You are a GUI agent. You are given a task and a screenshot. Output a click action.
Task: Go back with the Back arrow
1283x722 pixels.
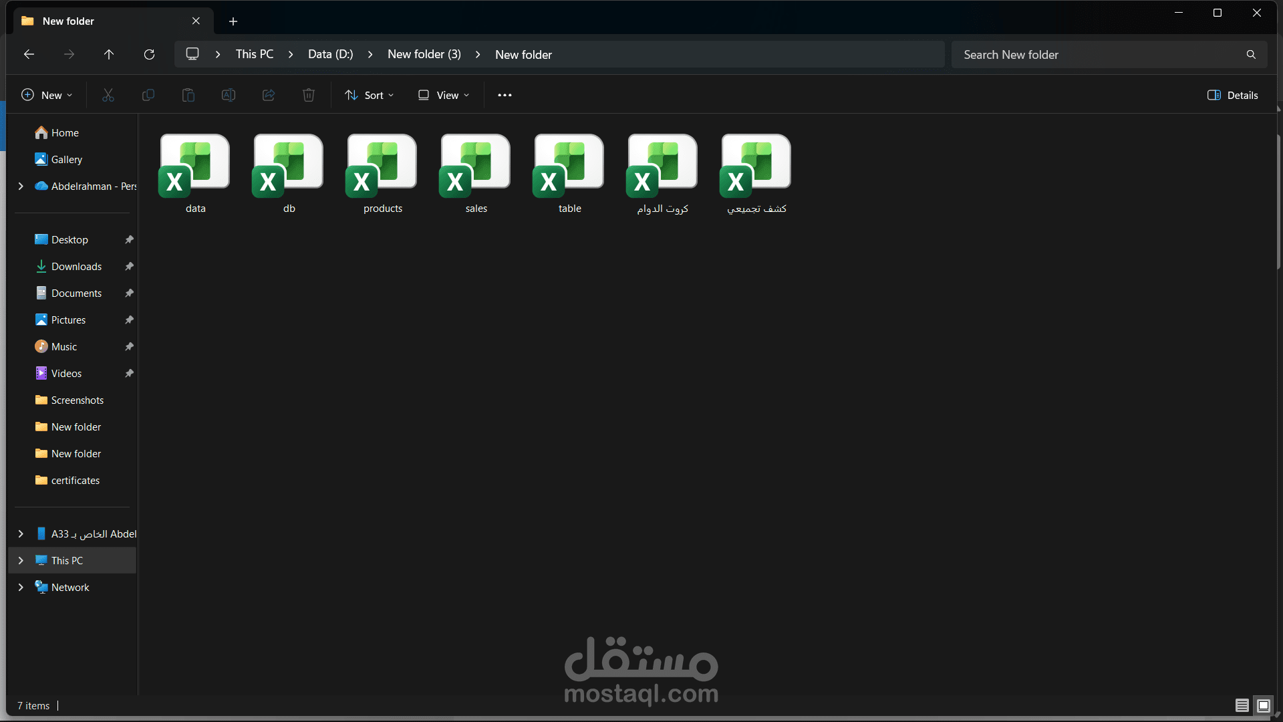(29, 54)
